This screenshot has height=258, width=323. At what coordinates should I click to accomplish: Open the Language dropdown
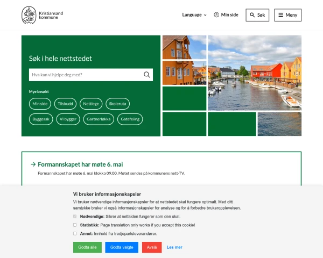point(194,15)
